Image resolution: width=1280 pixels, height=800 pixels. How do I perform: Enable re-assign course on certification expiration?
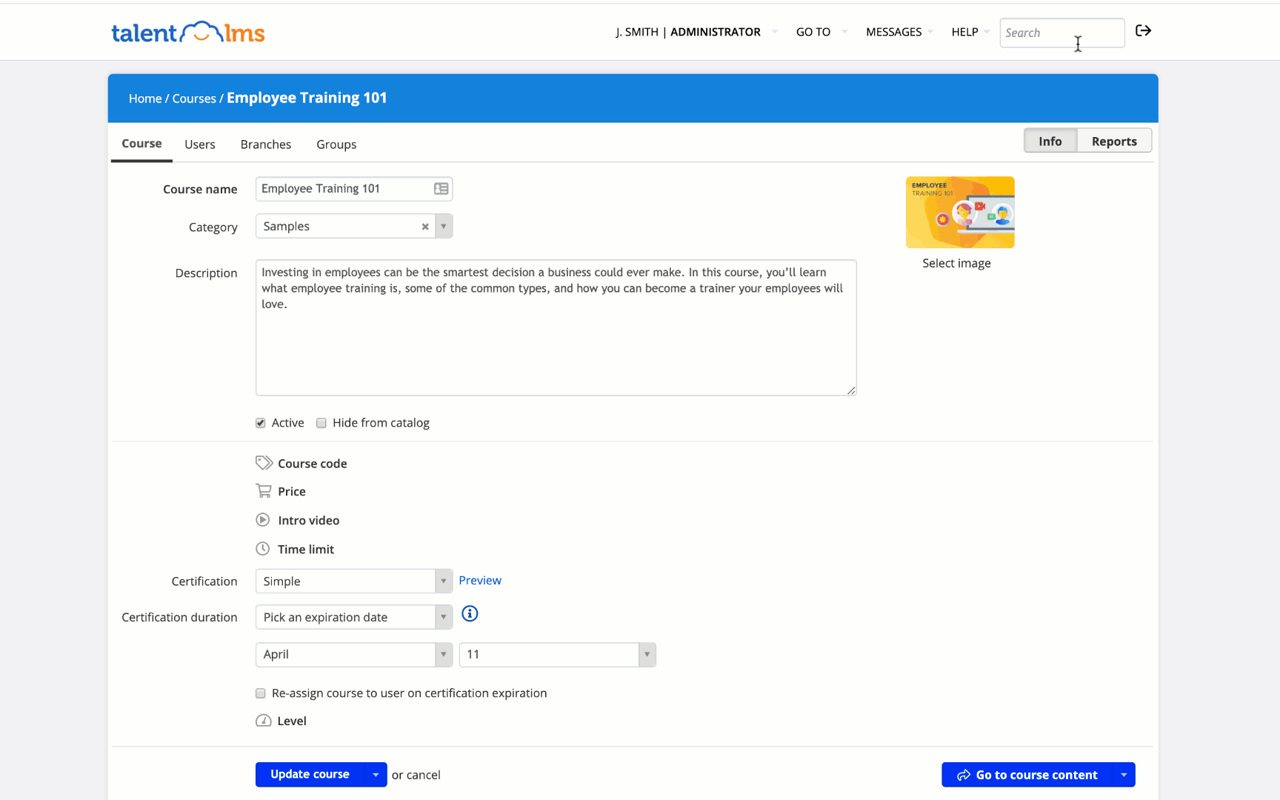point(261,693)
